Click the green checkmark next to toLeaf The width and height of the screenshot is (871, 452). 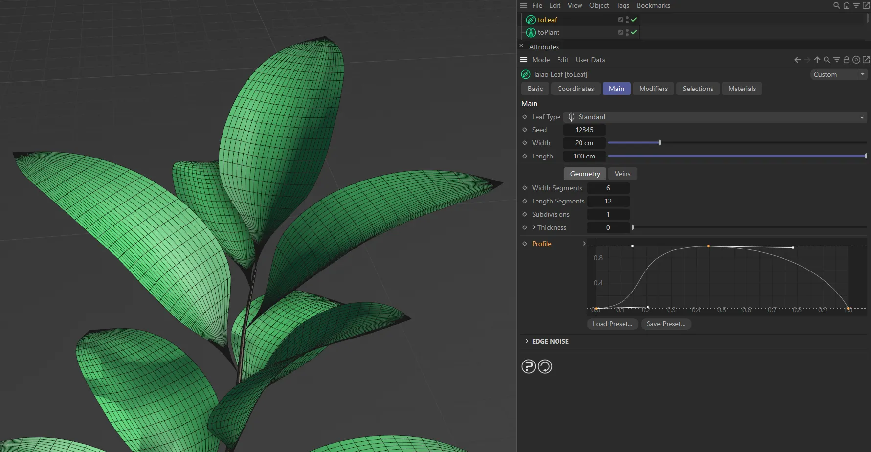[x=634, y=20]
